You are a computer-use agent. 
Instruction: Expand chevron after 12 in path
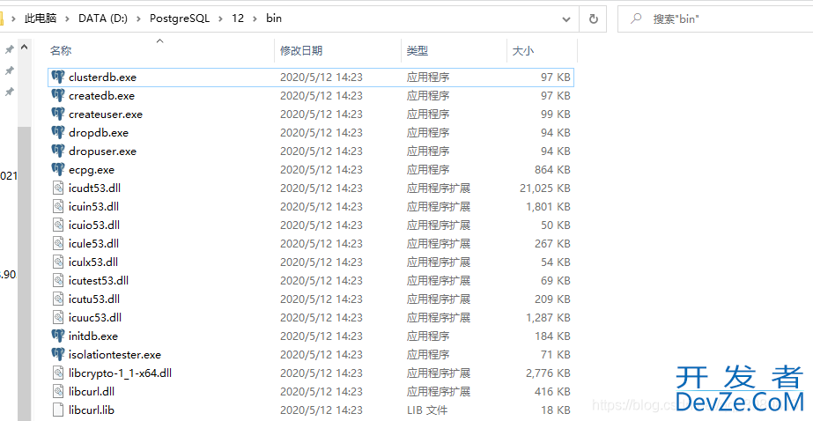pos(255,18)
